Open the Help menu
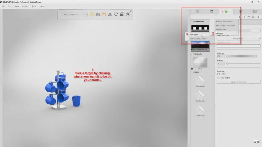This screenshot has width=262, height=147. tap(42, 6)
